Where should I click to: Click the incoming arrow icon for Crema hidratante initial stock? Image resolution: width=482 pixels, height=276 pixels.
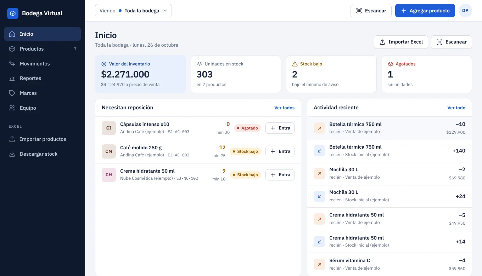click(319, 242)
